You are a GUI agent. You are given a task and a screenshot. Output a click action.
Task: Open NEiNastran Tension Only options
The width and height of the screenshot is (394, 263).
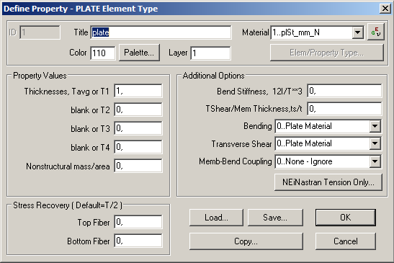coord(328,182)
